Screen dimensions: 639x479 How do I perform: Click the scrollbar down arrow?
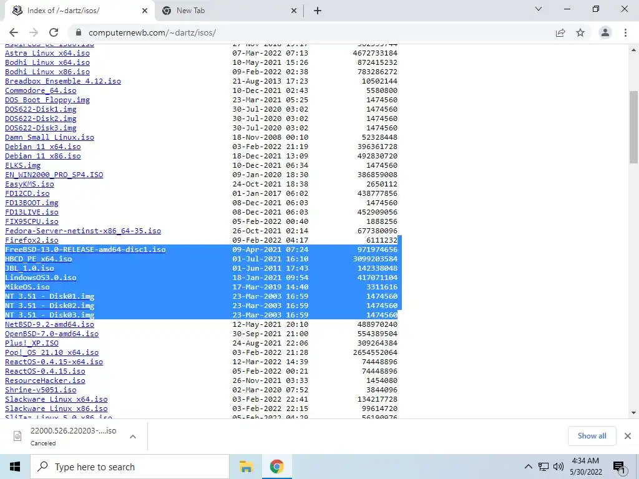click(634, 413)
